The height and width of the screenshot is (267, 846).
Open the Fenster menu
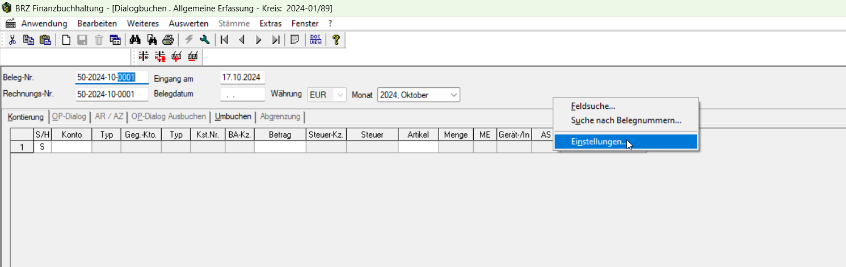(x=305, y=23)
